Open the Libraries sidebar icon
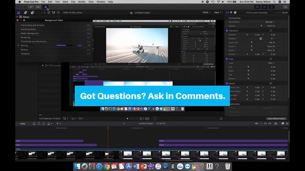The height and width of the screenshot is (171, 305). tap(19, 13)
